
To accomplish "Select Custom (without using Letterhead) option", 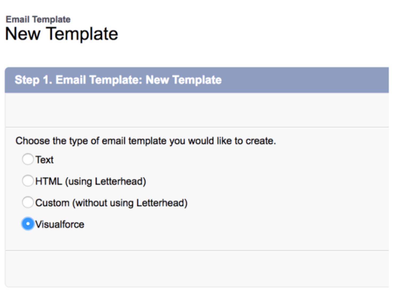I will [28, 202].
